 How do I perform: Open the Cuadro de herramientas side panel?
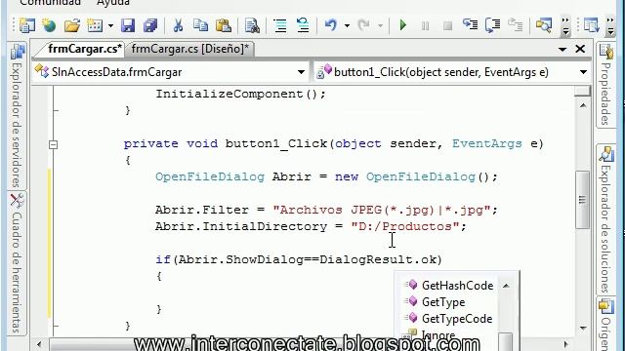17,263
